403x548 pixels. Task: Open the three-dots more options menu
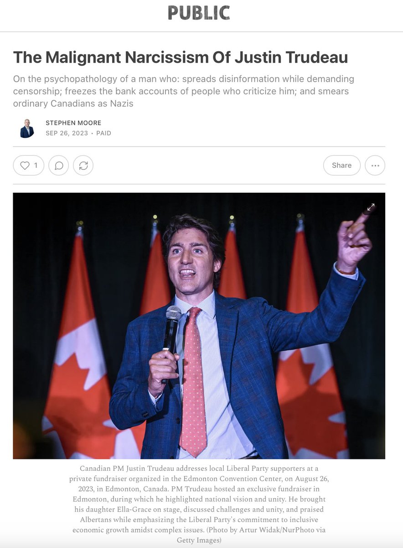(375, 165)
